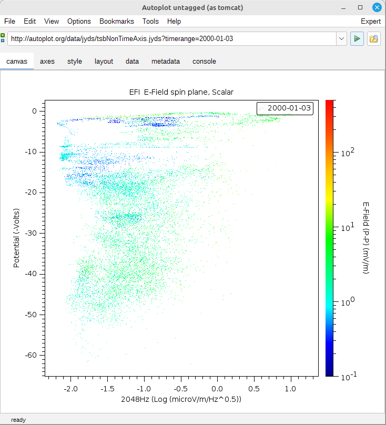Click the green play button to plot

tap(357, 38)
